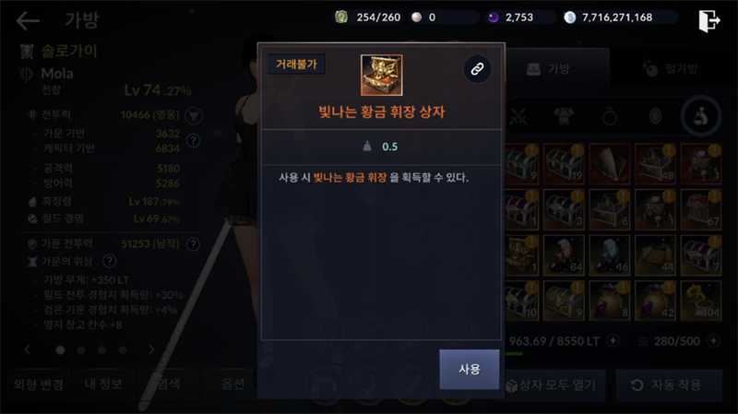Go to previous character info page arrow
738x414 pixels.
point(28,349)
